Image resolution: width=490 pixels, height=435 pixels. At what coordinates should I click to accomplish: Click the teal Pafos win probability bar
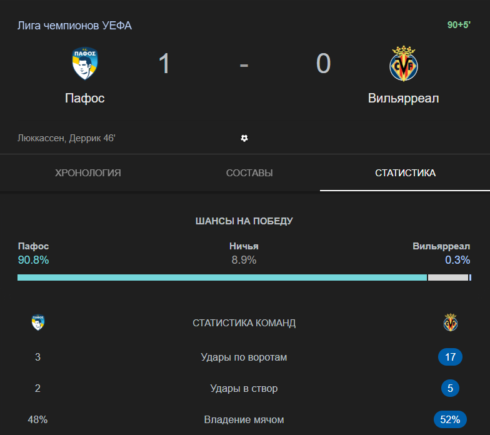pyautogui.click(x=222, y=277)
